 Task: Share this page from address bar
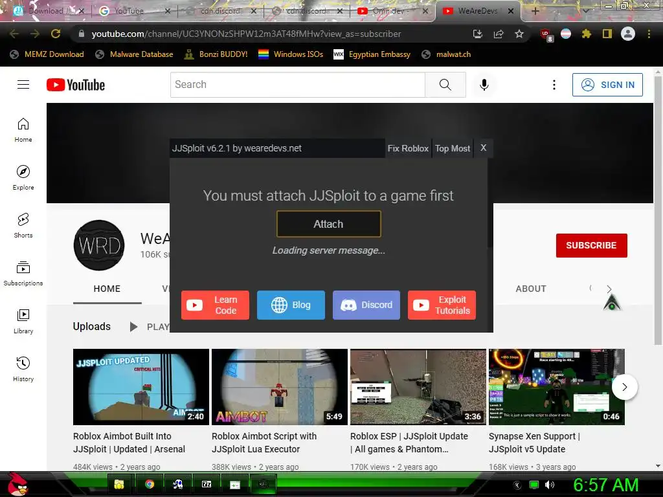(x=499, y=34)
